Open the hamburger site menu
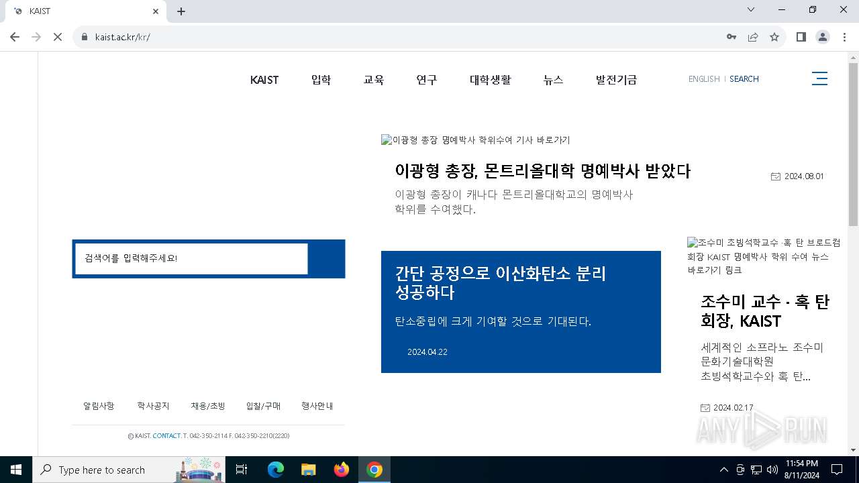The image size is (859, 483). pyautogui.click(x=819, y=78)
